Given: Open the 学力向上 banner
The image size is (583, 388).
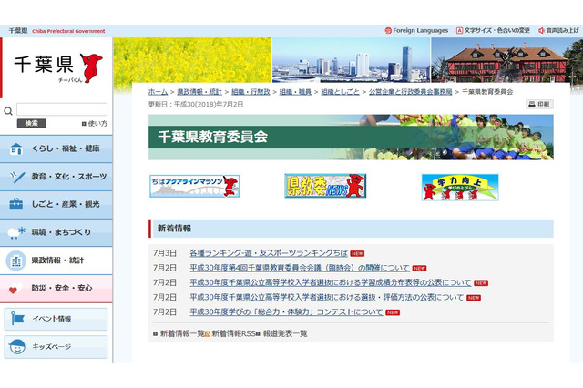Looking at the screenshot, I should (460, 188).
